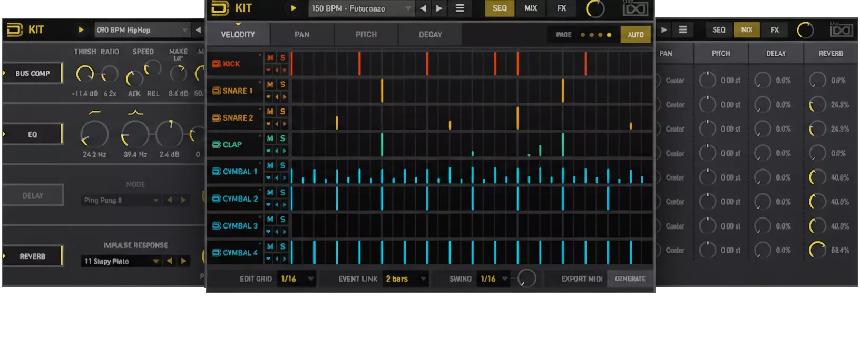Viewport: 860px width, 337px height.
Task: Enable DELAY effect in left FX window
Action: point(33,195)
